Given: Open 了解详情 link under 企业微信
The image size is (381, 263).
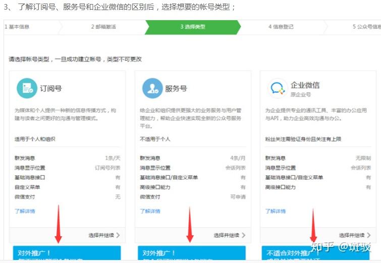Looking at the screenshot, I should pyautogui.click(x=276, y=211).
